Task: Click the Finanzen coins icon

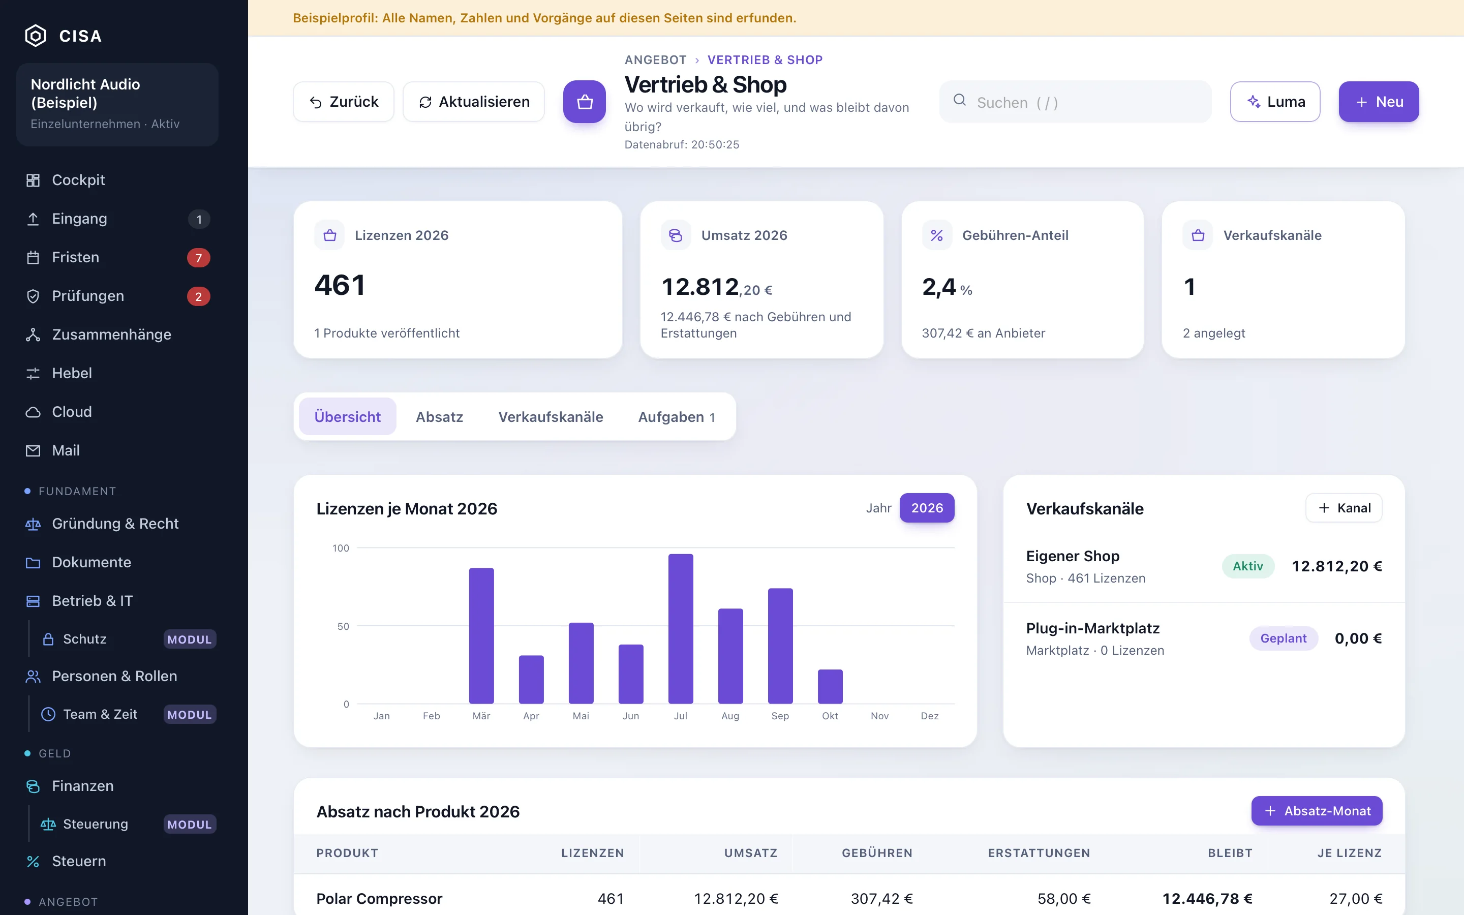Action: [33, 786]
